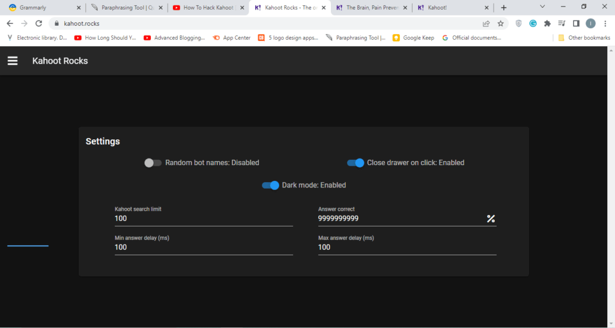Open a new browser tab

click(x=504, y=7)
